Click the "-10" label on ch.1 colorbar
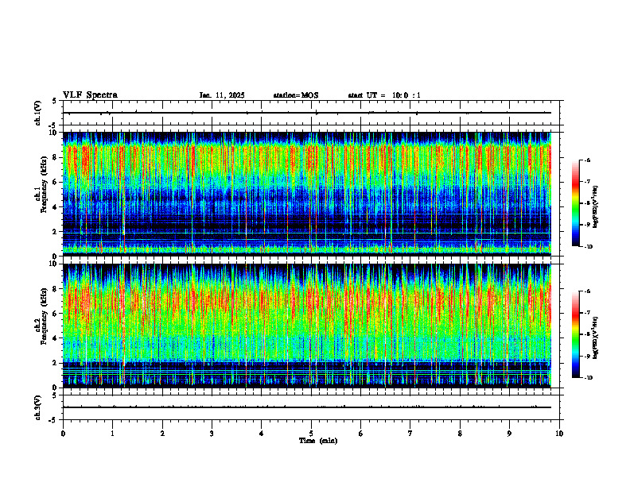Screen dimensions: 630x486 tap(588, 247)
